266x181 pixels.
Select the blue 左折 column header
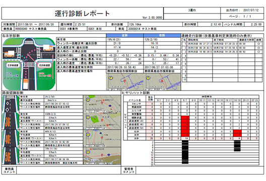coord(125,36)
